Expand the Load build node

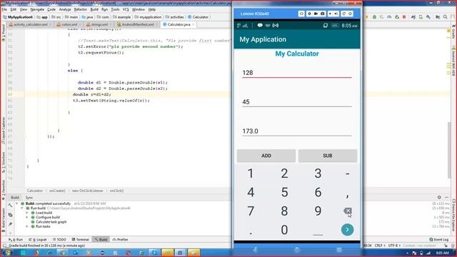click(27, 213)
